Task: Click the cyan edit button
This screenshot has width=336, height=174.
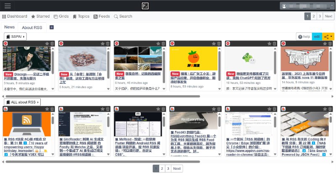Action: (317, 37)
